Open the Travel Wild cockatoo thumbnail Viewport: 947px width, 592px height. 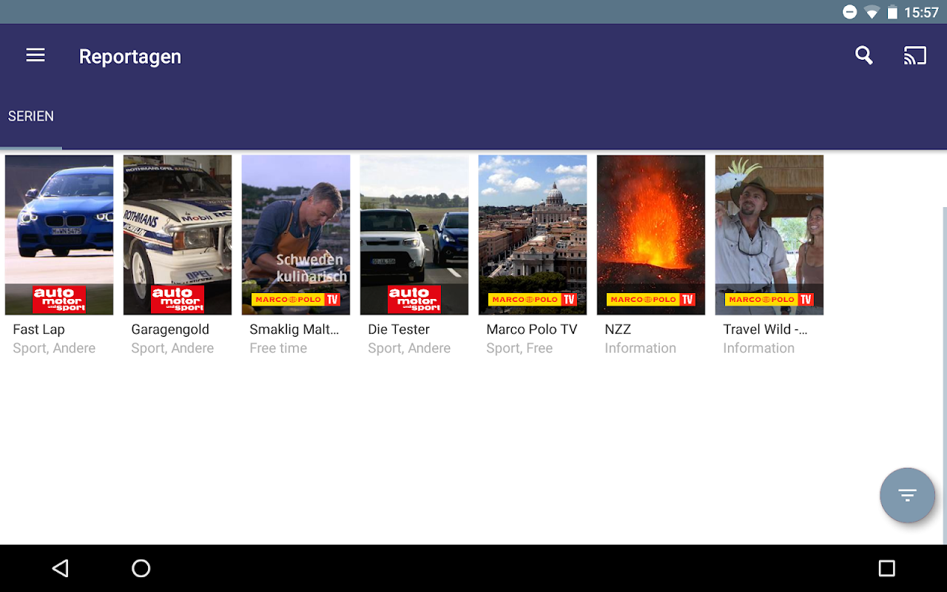[769, 235]
